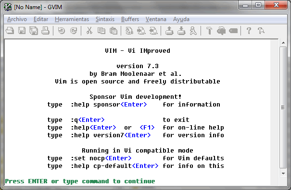Click the Run Script running-man icon
This screenshot has width=291, height=190.
tap(193, 31)
